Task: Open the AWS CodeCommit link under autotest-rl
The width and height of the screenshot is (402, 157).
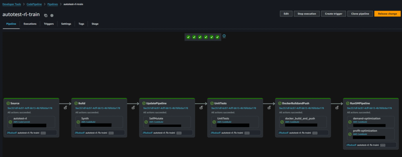Action: [22, 122]
